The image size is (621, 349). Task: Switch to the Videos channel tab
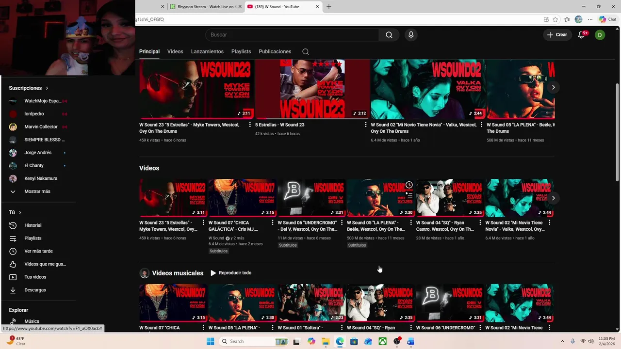[x=175, y=51]
